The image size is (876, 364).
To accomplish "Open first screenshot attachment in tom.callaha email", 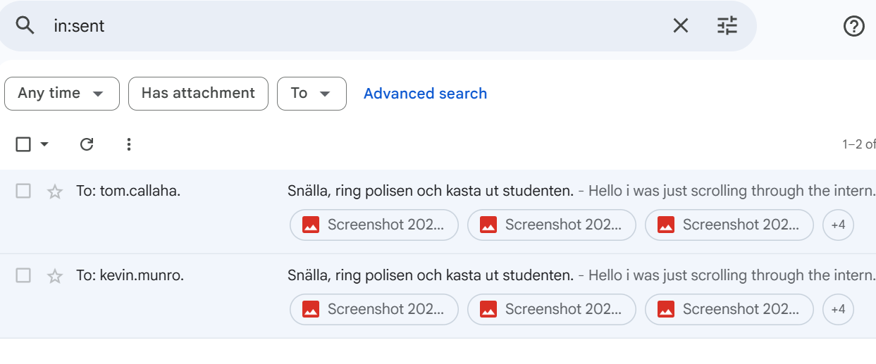I will pyautogui.click(x=374, y=225).
